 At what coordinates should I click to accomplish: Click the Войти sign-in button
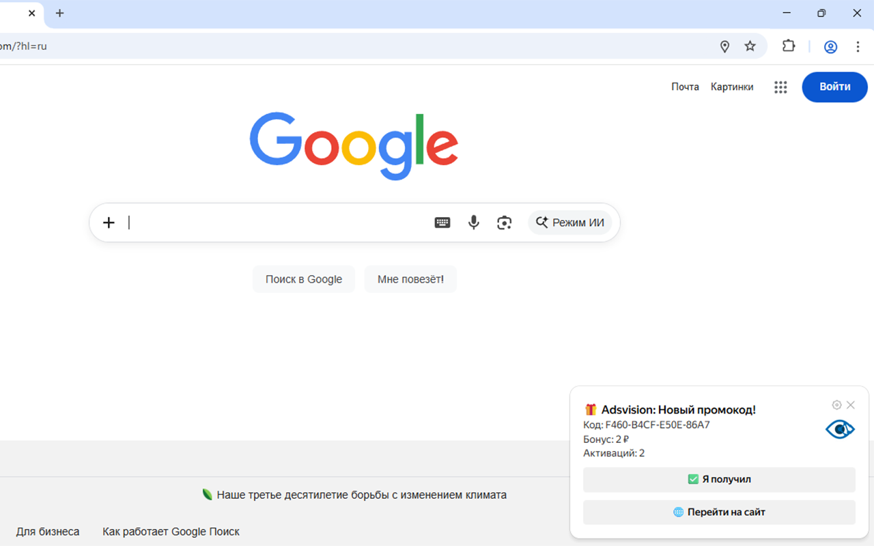click(834, 87)
